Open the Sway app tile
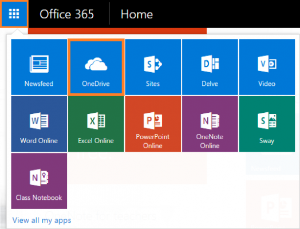 267,124
